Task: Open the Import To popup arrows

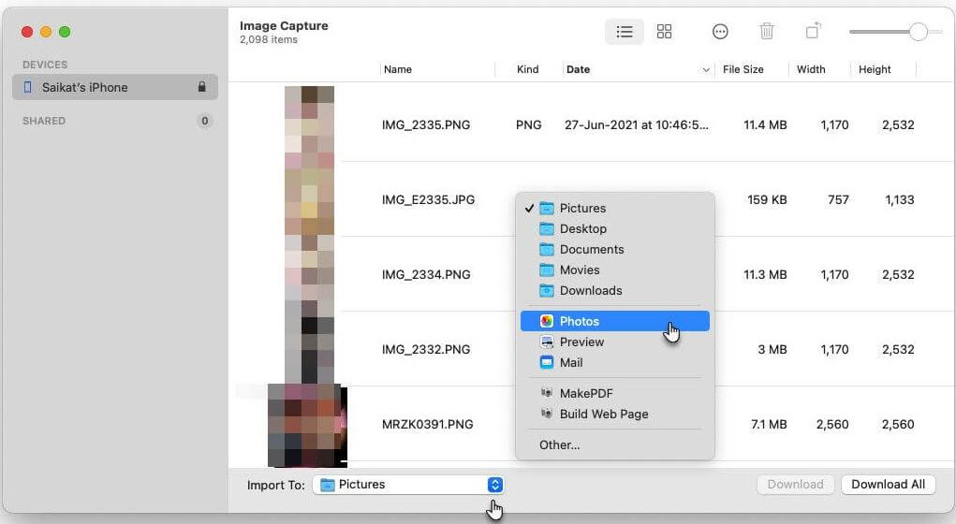Action: tap(495, 485)
